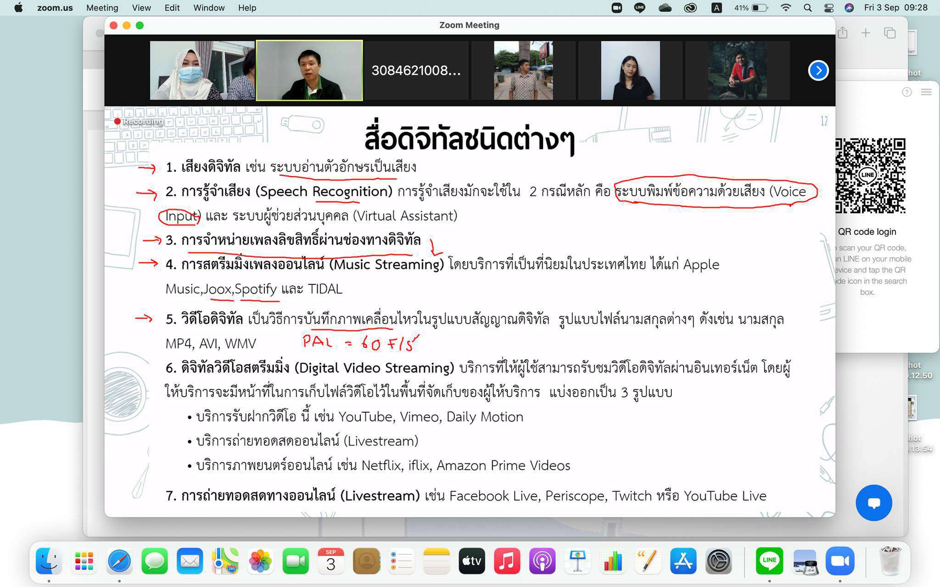This screenshot has width=940, height=587.
Task: Launch Numbers from the dock
Action: click(x=613, y=561)
